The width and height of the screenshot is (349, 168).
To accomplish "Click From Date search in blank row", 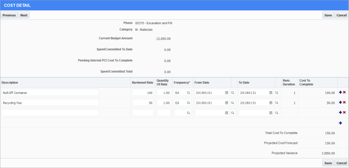I will (233, 113).
